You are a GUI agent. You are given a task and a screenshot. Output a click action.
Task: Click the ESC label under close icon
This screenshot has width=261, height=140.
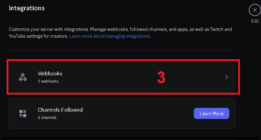[x=255, y=21]
